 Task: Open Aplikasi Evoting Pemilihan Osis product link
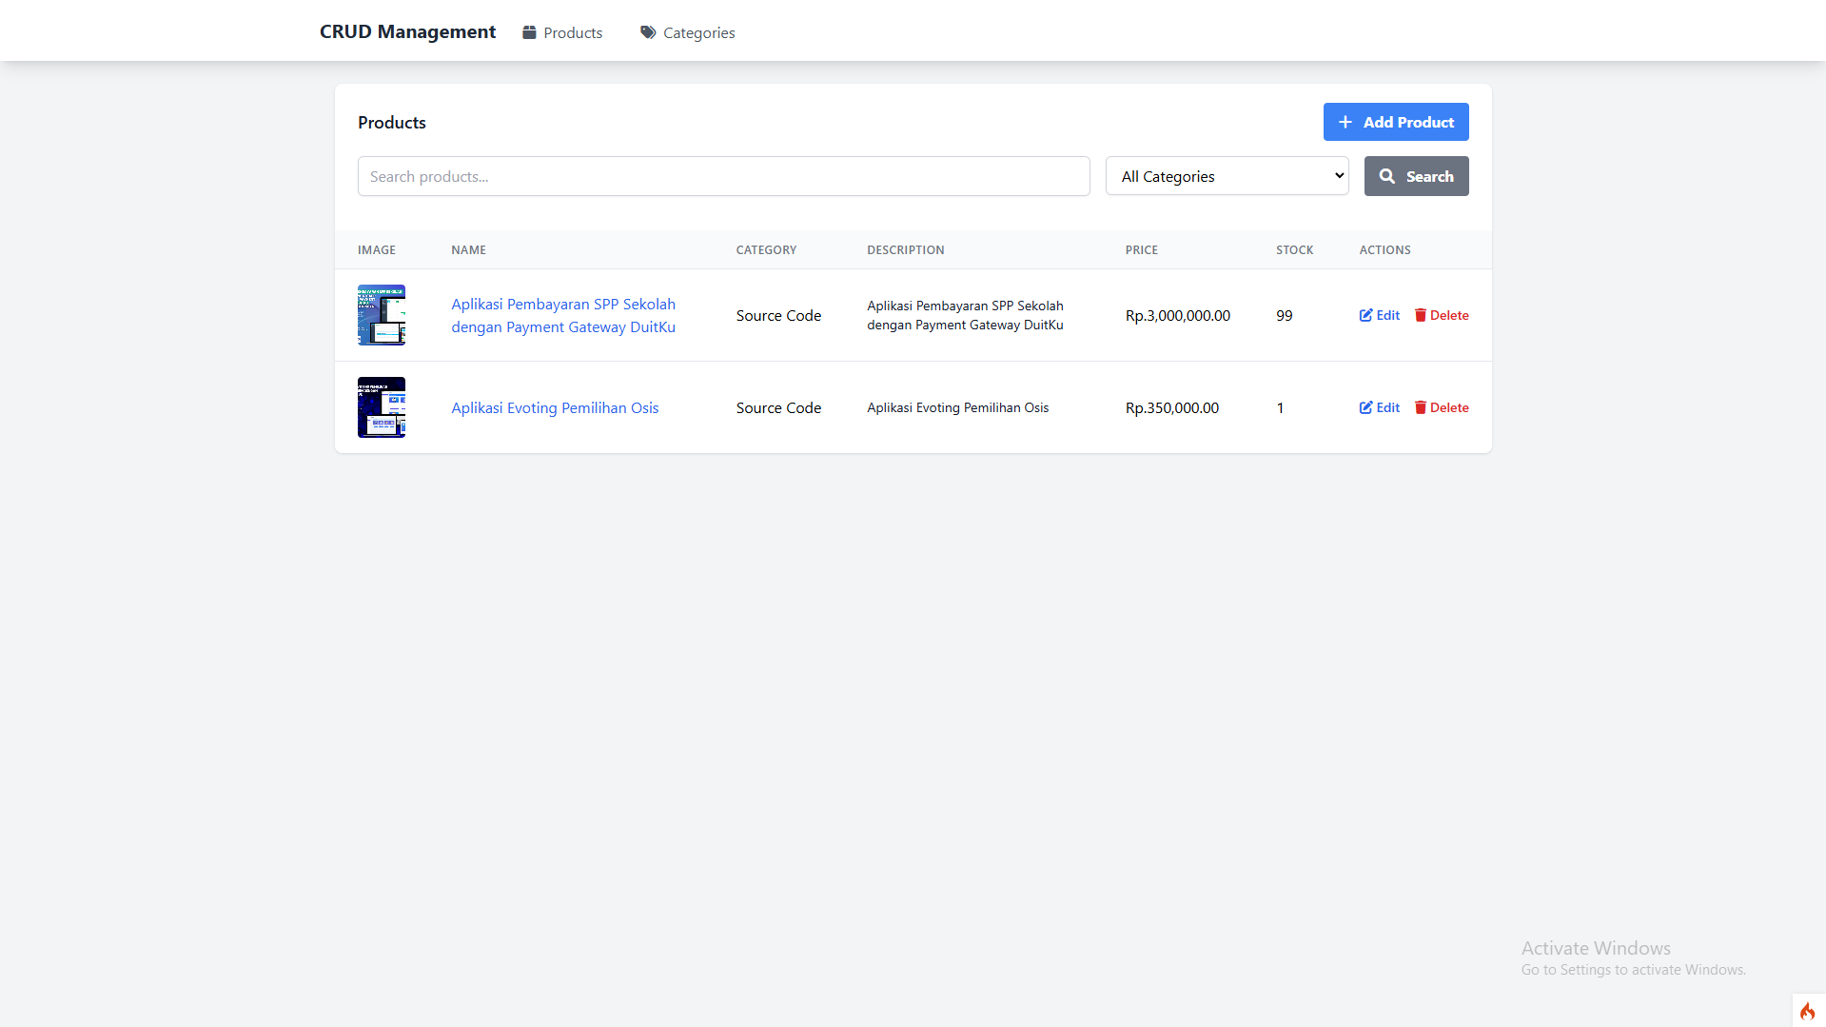(x=555, y=407)
